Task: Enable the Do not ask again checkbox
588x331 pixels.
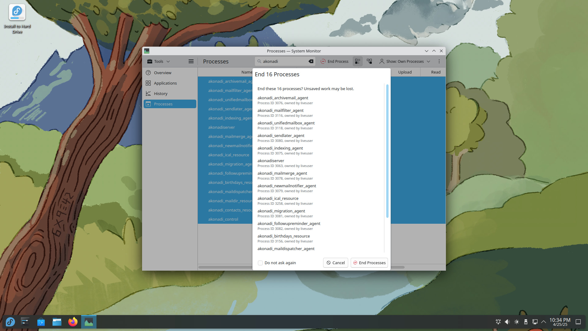Action: click(x=260, y=263)
